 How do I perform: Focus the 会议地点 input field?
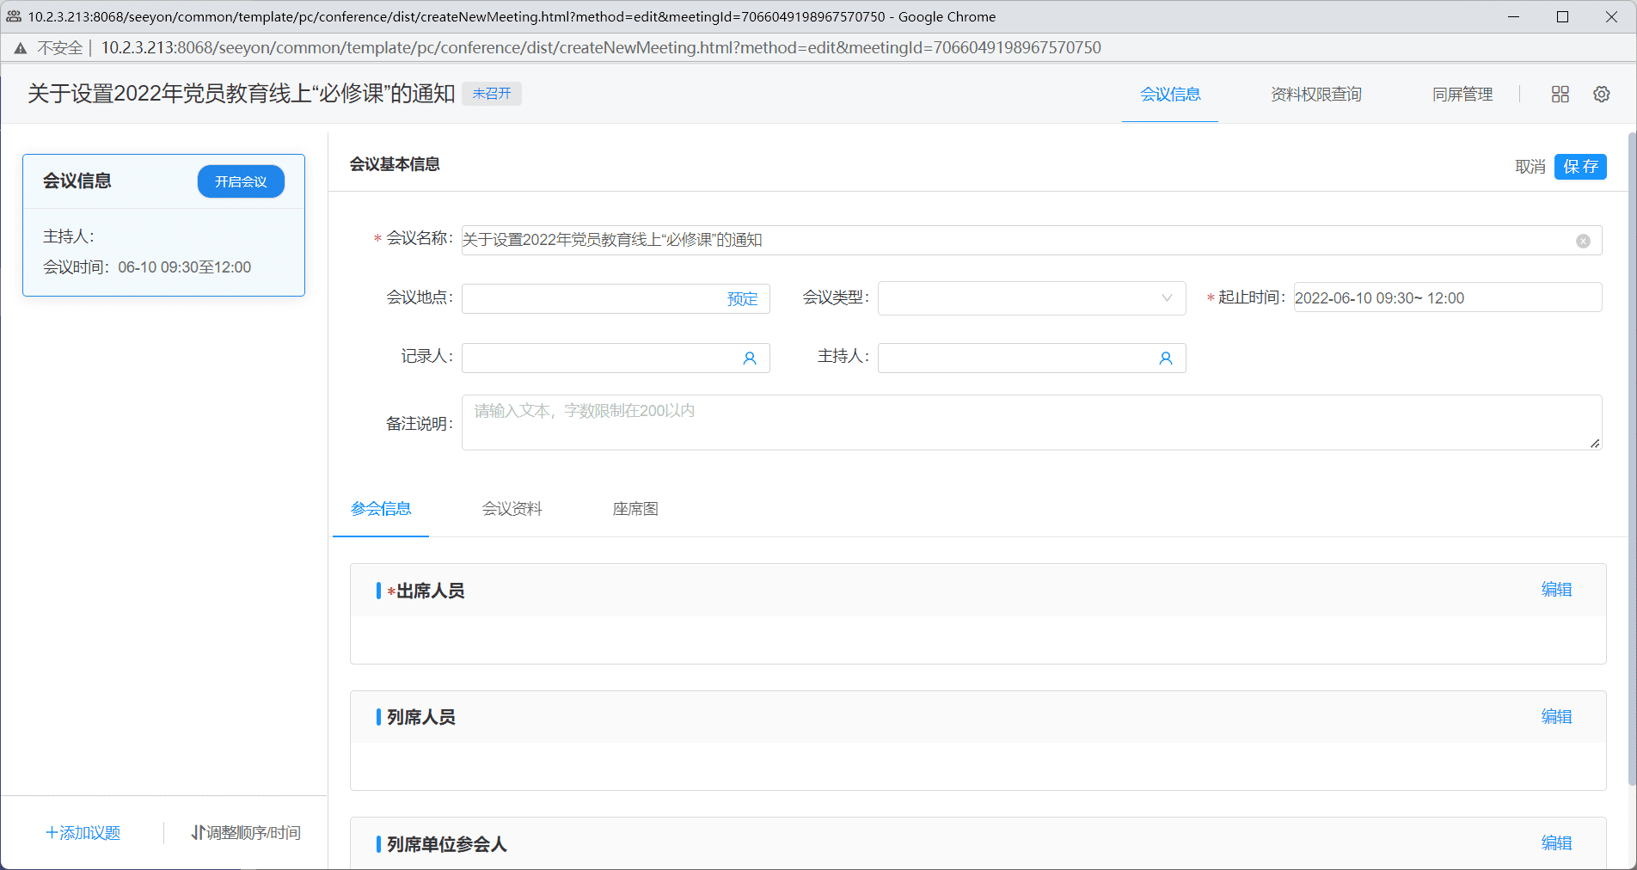click(x=616, y=298)
